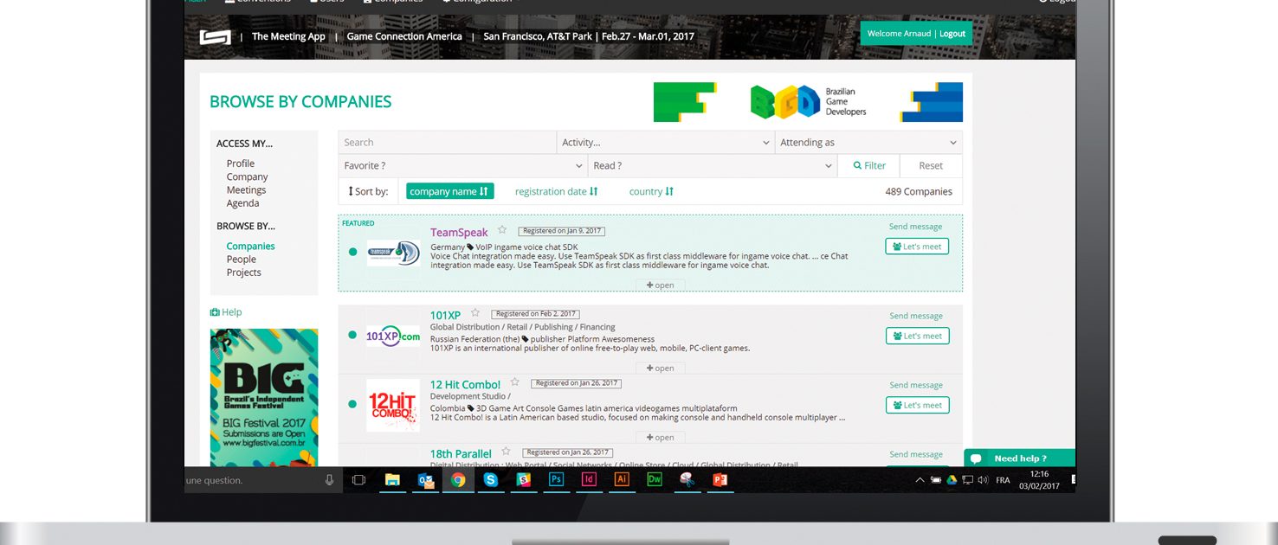Image resolution: width=1278 pixels, height=545 pixels.
Task: Open the TeamSpeak company name link
Action: point(459,232)
